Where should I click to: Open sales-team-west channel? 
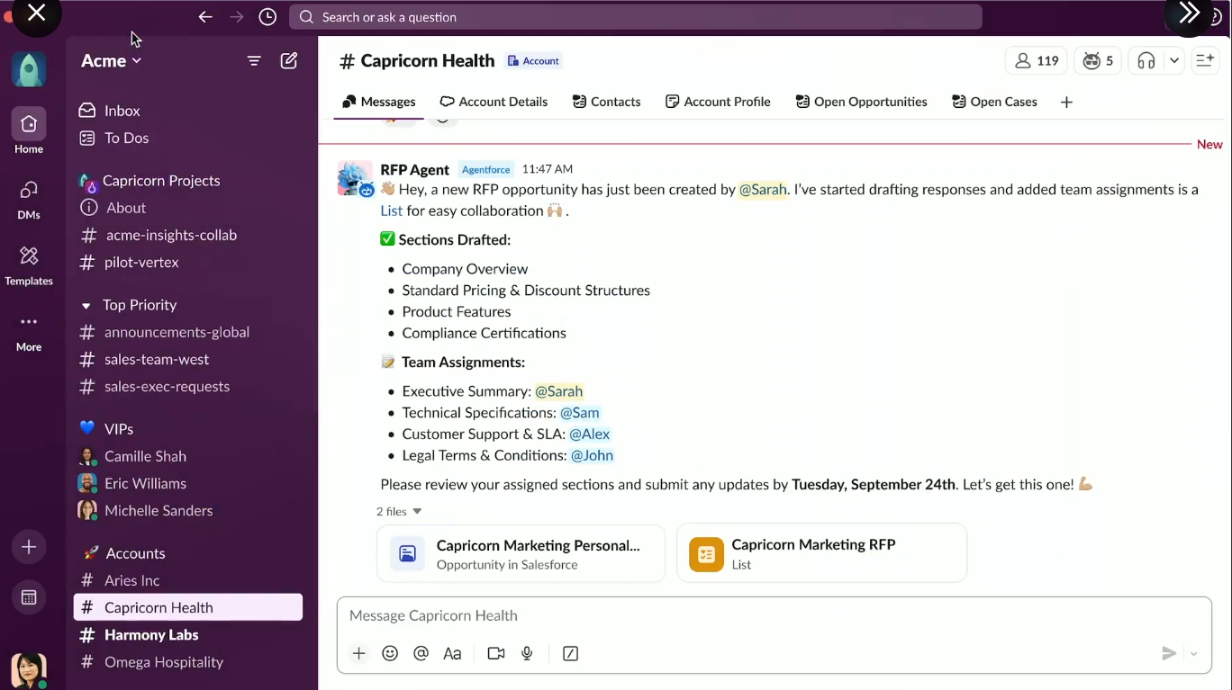pos(157,359)
